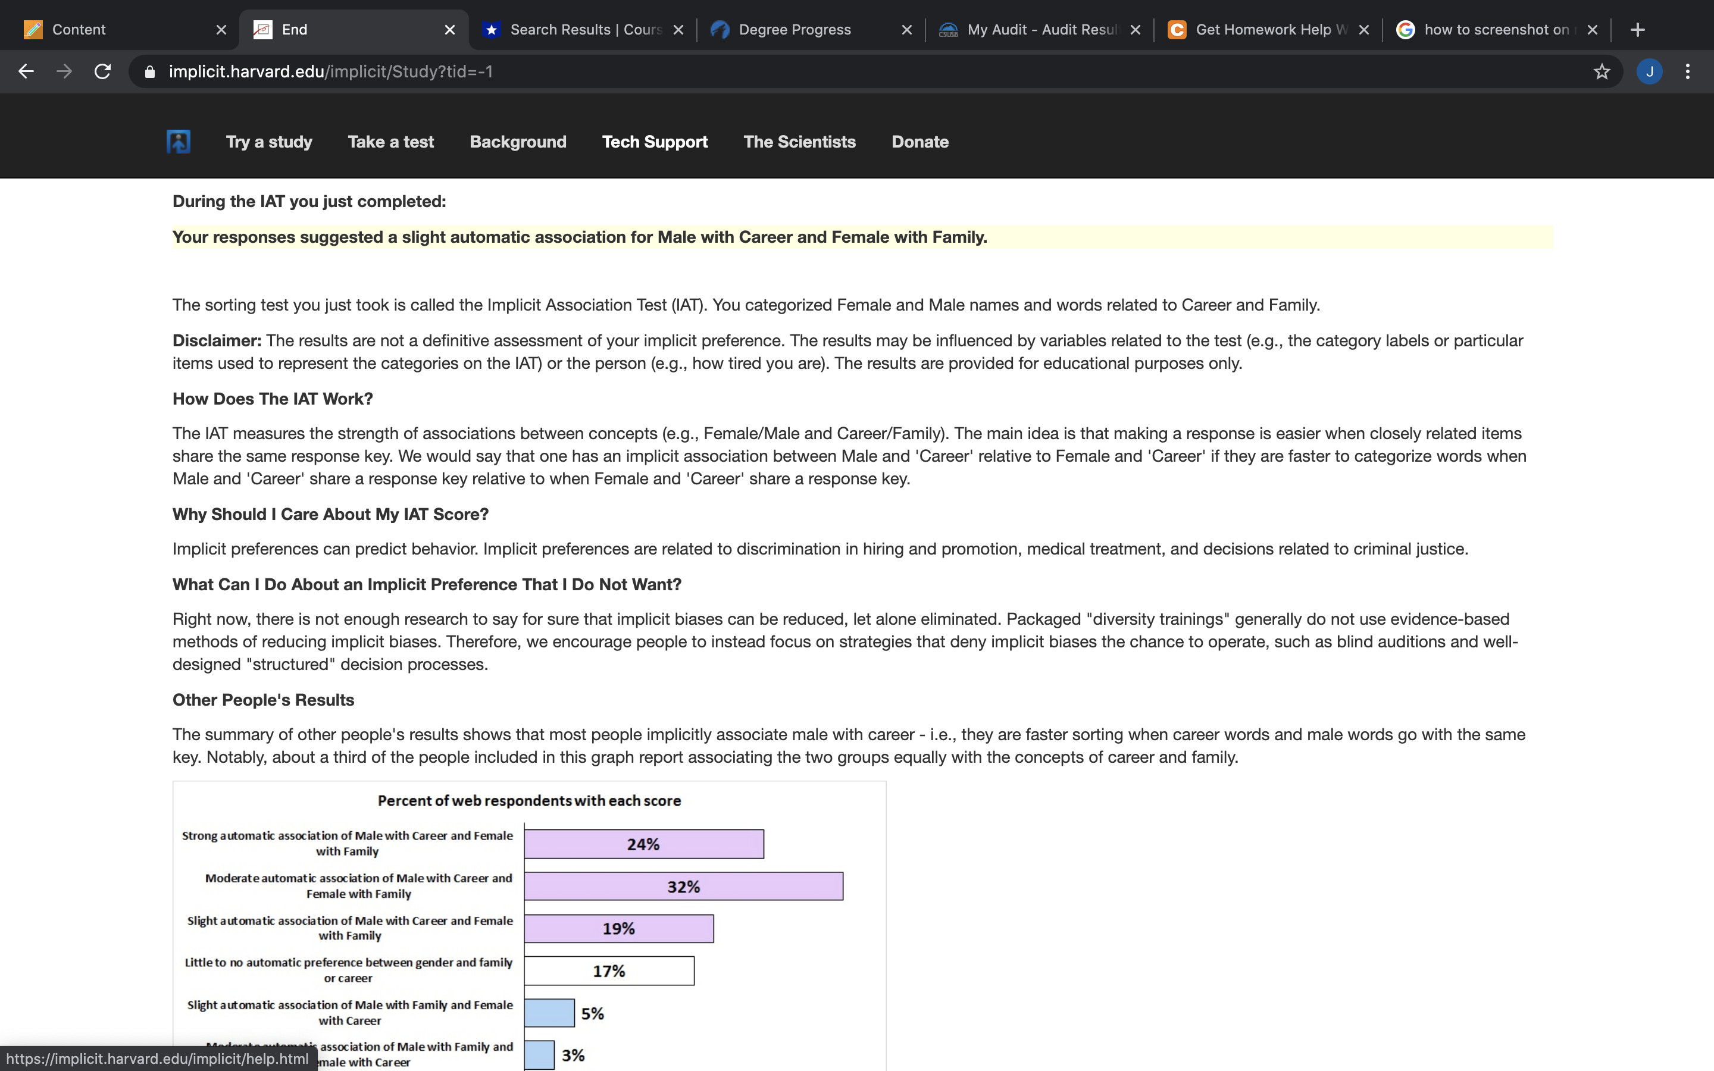Screen dimensions: 1714x1071
Task: Click the Project Implicit logo
Action: (x=178, y=141)
